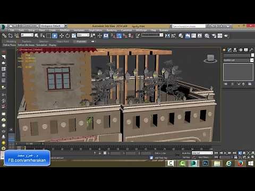255x191 pixels.
Task: Open the Modifiers menu
Action: [65, 30]
